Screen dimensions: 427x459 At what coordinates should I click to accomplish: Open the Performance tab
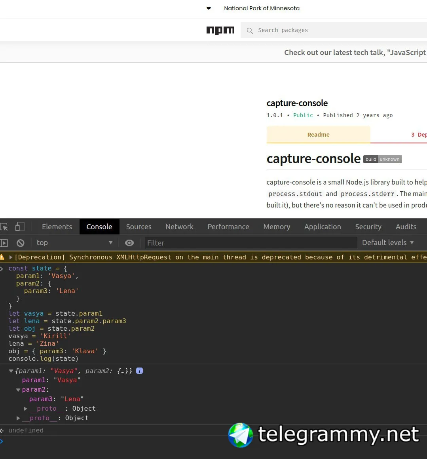(x=228, y=227)
